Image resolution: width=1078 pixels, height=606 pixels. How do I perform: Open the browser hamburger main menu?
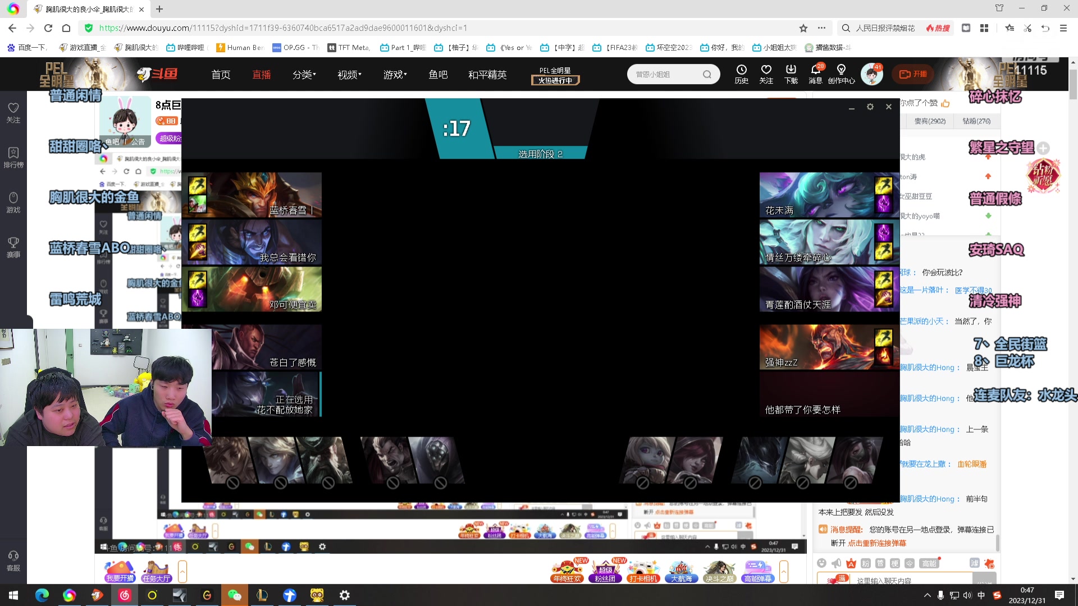pyautogui.click(x=1063, y=28)
